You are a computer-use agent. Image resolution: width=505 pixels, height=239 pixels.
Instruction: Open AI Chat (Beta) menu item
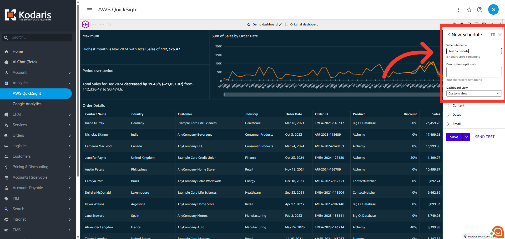coord(24,62)
